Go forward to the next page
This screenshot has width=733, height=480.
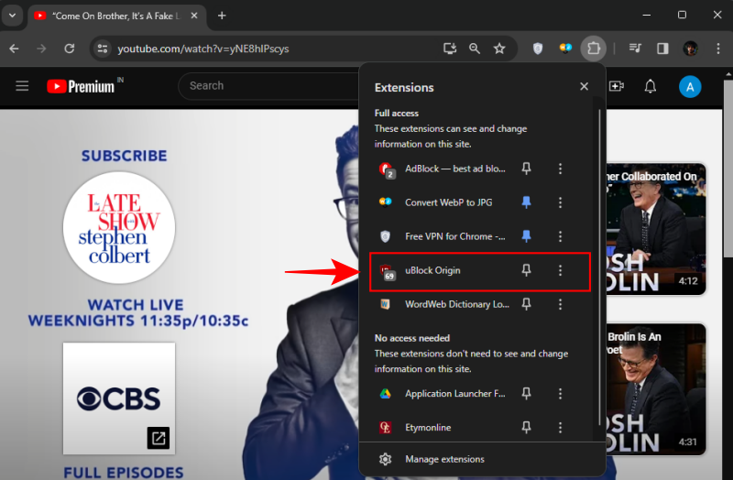41,49
